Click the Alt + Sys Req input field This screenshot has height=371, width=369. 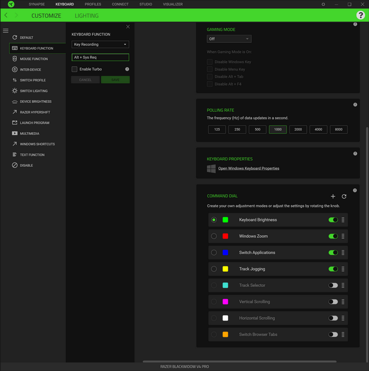(x=100, y=57)
